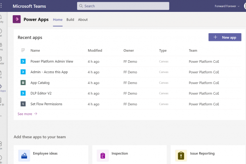Switch to the Build tab

[x=70, y=20]
